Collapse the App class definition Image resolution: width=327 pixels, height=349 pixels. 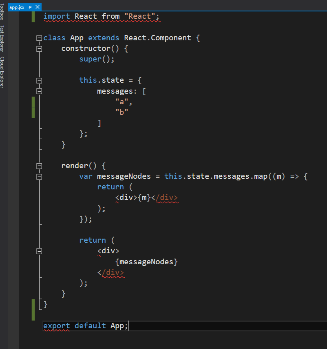point(39,37)
